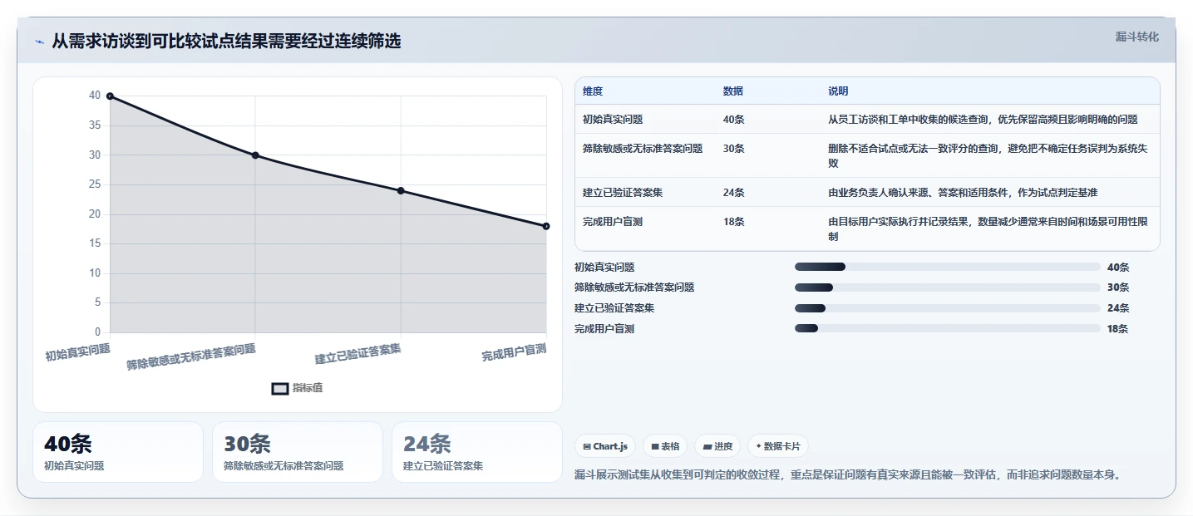Click the footer note starting 漏斗展示测试集
The image size is (1193, 516).
[849, 475]
